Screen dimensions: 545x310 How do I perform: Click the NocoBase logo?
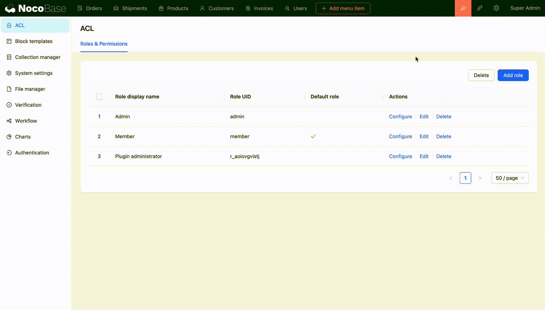tap(35, 8)
